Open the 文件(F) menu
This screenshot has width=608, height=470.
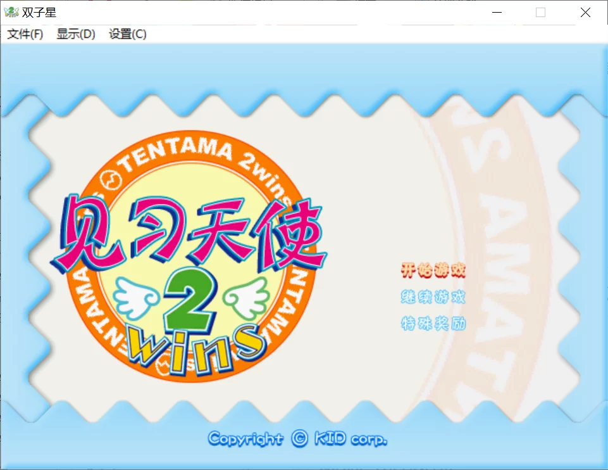tap(25, 34)
